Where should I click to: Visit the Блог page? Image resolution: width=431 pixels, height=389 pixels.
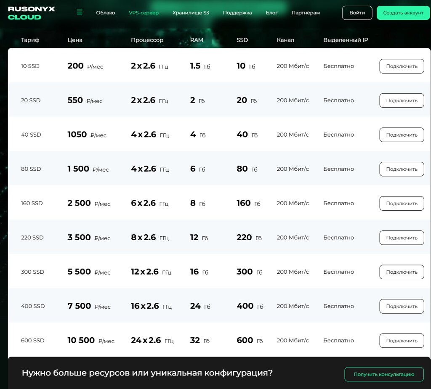pyautogui.click(x=271, y=13)
